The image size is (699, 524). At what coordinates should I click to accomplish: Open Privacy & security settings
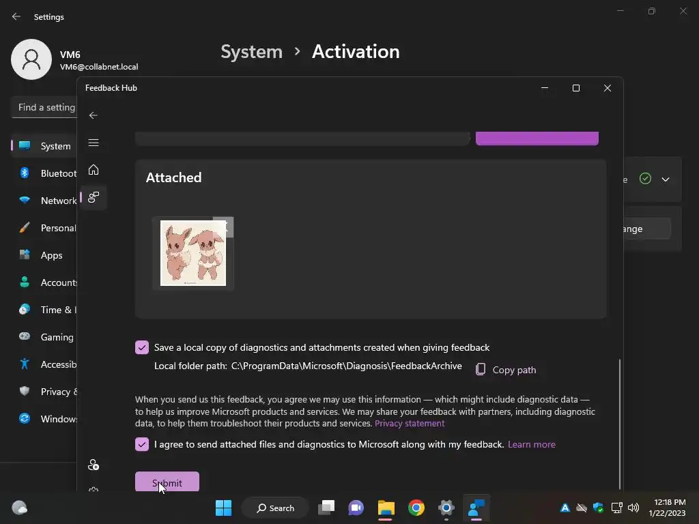(44, 392)
